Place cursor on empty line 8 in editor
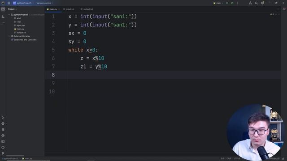Image resolution: width=287 pixels, height=161 pixels. tap(162, 75)
